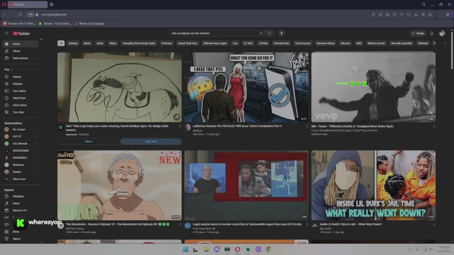Go back with the browser back arrow
The height and width of the screenshot is (255, 454).
4,15
